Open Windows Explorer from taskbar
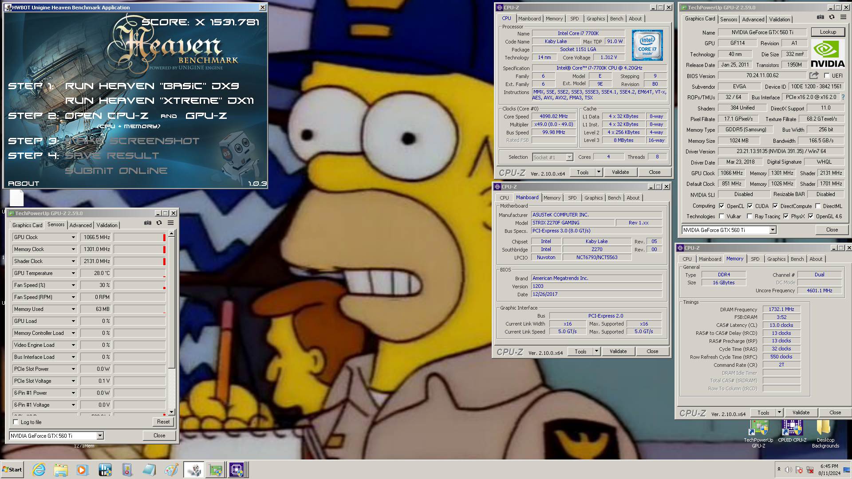This screenshot has height=479, width=852. pyautogui.click(x=61, y=470)
